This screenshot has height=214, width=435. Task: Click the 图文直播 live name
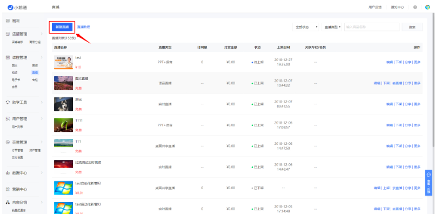tap(82, 78)
